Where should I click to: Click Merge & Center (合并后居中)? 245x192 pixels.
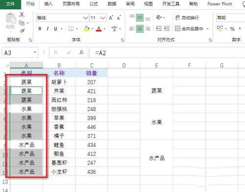[x=189, y=28]
